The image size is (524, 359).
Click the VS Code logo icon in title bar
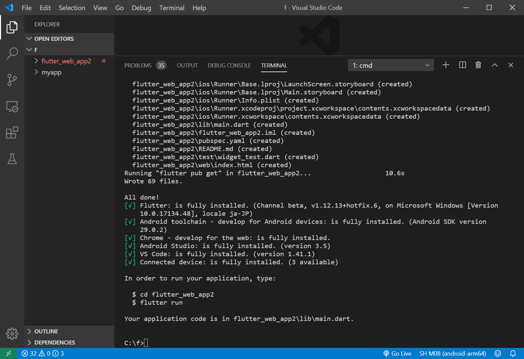point(9,7)
